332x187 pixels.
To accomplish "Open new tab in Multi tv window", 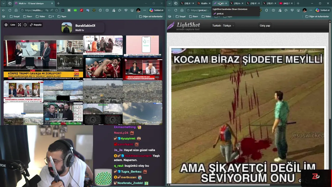I will [58, 3].
